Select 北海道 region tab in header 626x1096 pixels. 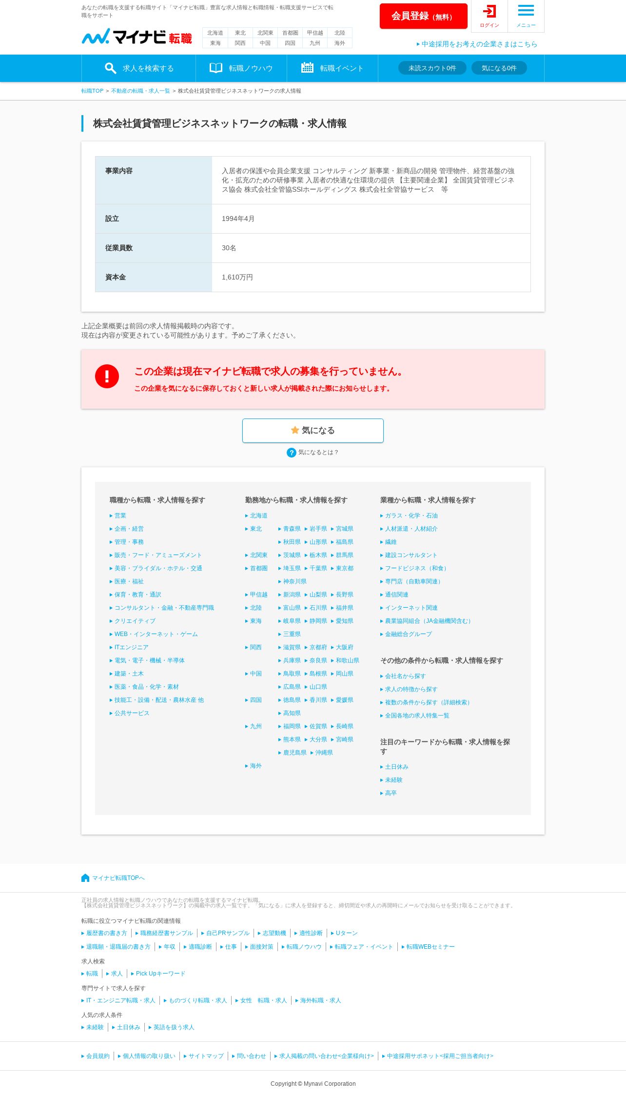point(215,33)
